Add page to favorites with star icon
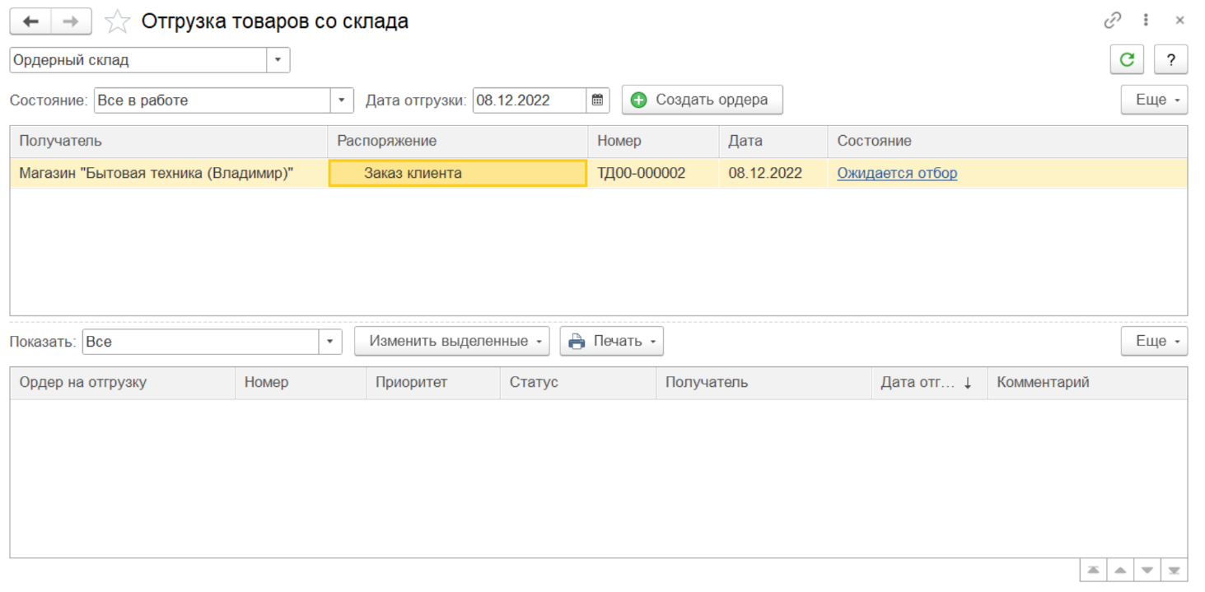This screenshot has height=592, width=1205. pos(118,22)
